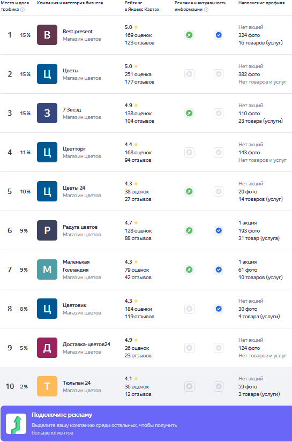Click the blue verified badge for Радуга цветов
The height and width of the screenshot is (442, 292).
pos(219,230)
